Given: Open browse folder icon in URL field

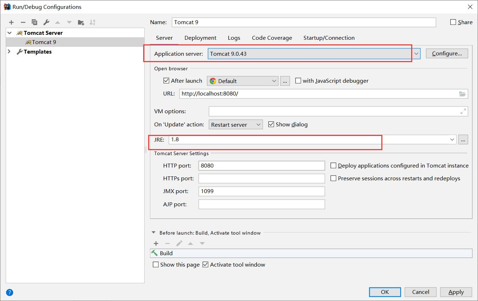Looking at the screenshot, I should 462,94.
